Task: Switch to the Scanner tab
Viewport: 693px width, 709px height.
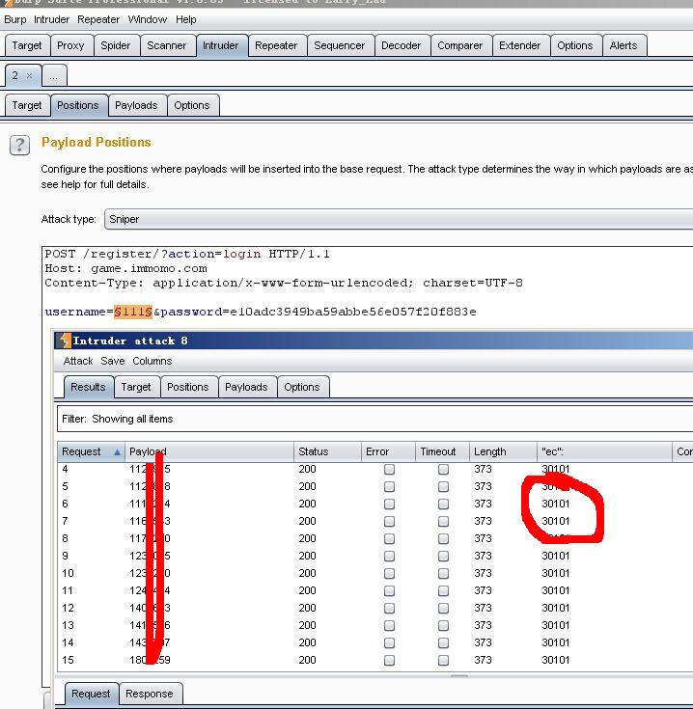Action: click(x=167, y=45)
